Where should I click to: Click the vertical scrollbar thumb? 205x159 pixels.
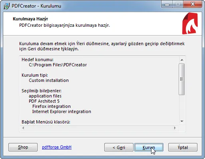tap(182, 79)
